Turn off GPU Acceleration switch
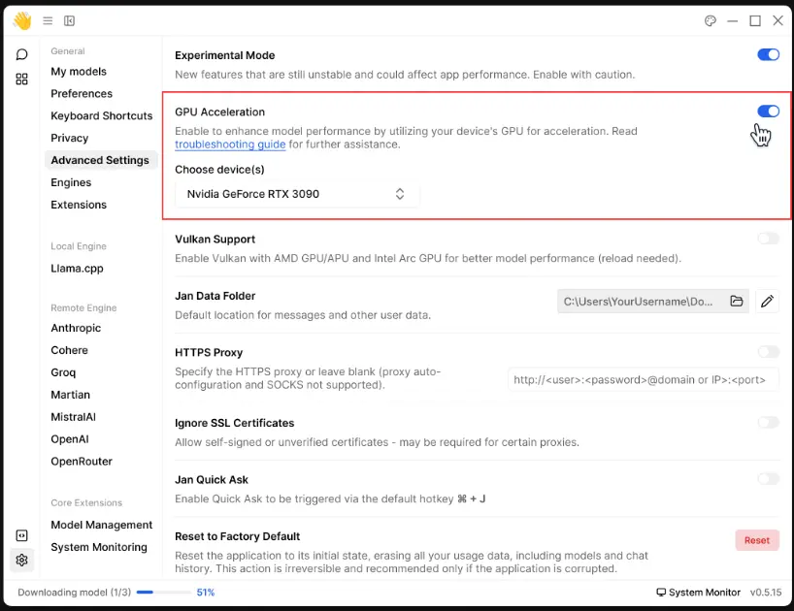Image resolution: width=794 pixels, height=611 pixels. tap(768, 112)
